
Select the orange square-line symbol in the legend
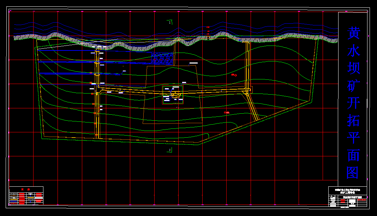(x=14, y=196)
